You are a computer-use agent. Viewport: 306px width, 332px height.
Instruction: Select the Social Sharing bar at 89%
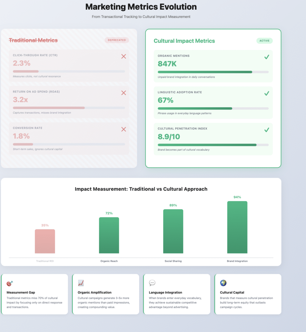coord(173,231)
